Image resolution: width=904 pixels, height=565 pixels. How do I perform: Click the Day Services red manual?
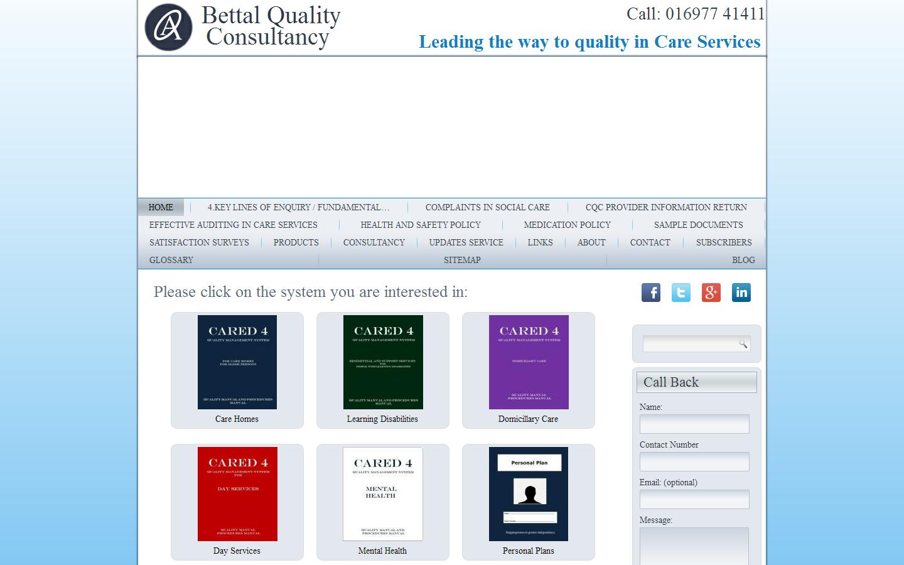[x=237, y=493]
